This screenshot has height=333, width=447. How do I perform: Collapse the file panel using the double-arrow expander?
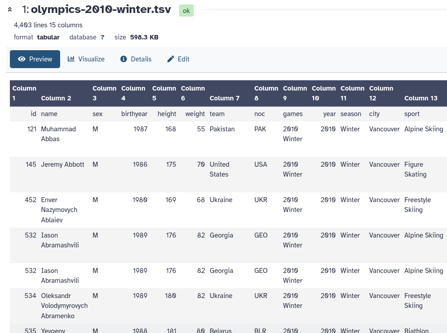tap(10, 9)
